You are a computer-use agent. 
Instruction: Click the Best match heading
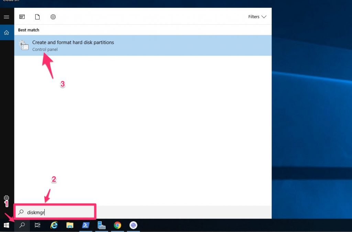pyautogui.click(x=29, y=30)
